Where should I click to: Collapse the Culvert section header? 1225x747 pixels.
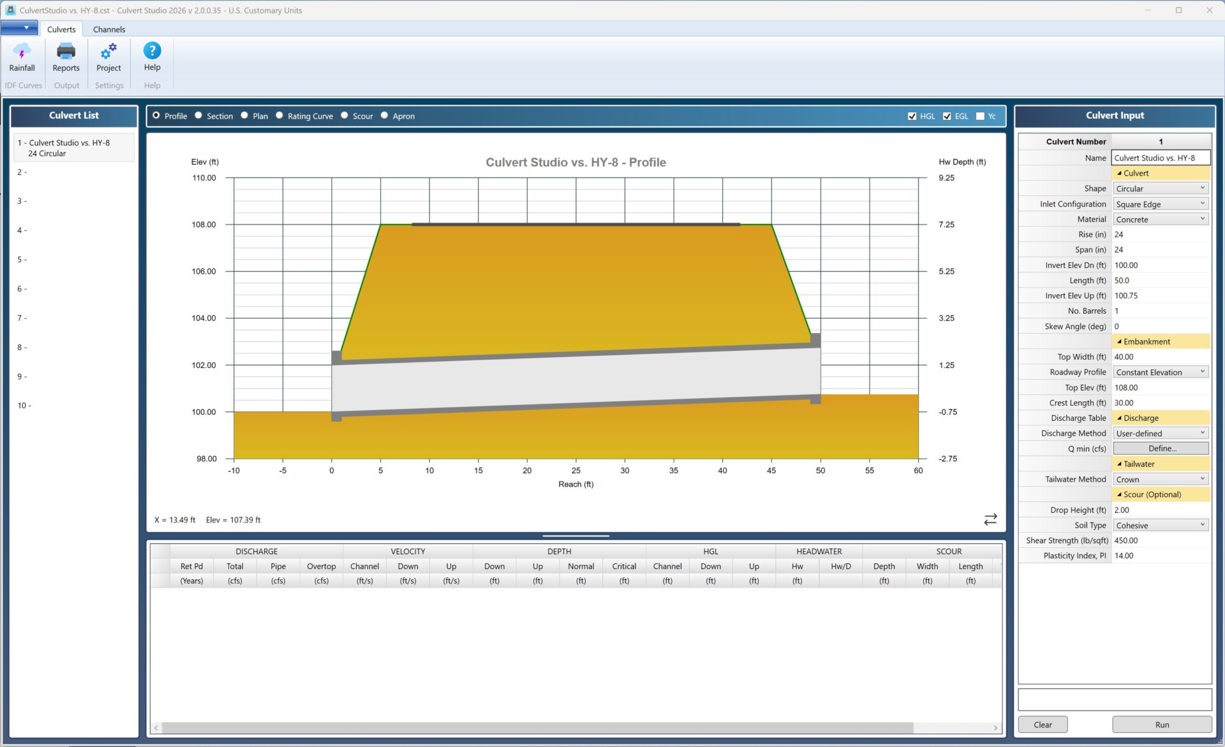(1161, 173)
